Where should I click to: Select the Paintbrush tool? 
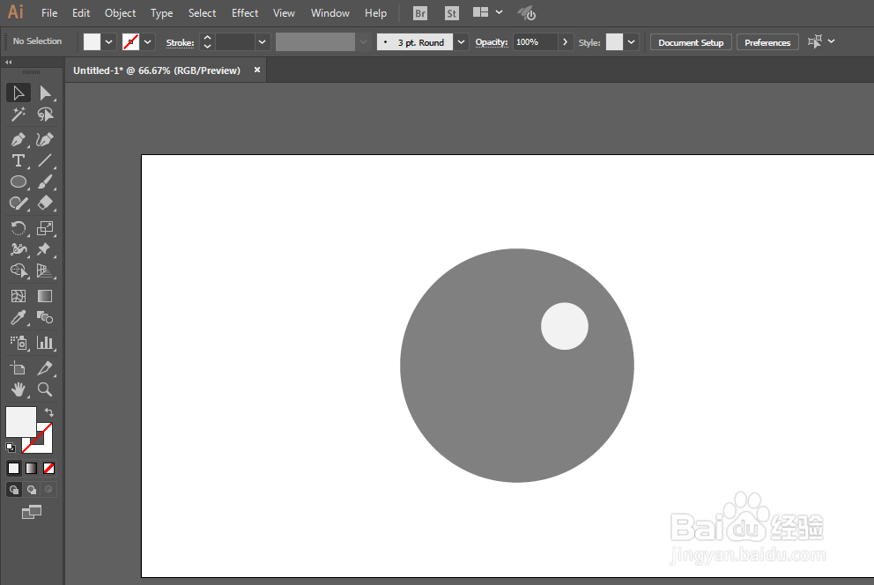(45, 181)
